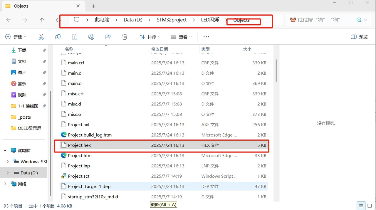Click STM32project in the address bar
Viewport: 376px width, 210px height.
[172, 20]
